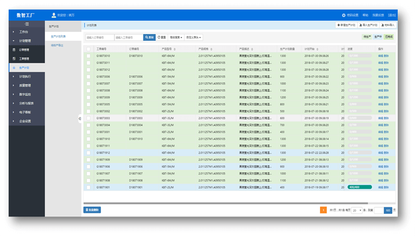Tick the checkbox for row G18073011
Image resolution: width=415 pixels, height=236 pixels.
tap(88, 63)
